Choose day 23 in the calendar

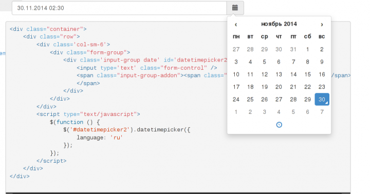(x=322, y=87)
